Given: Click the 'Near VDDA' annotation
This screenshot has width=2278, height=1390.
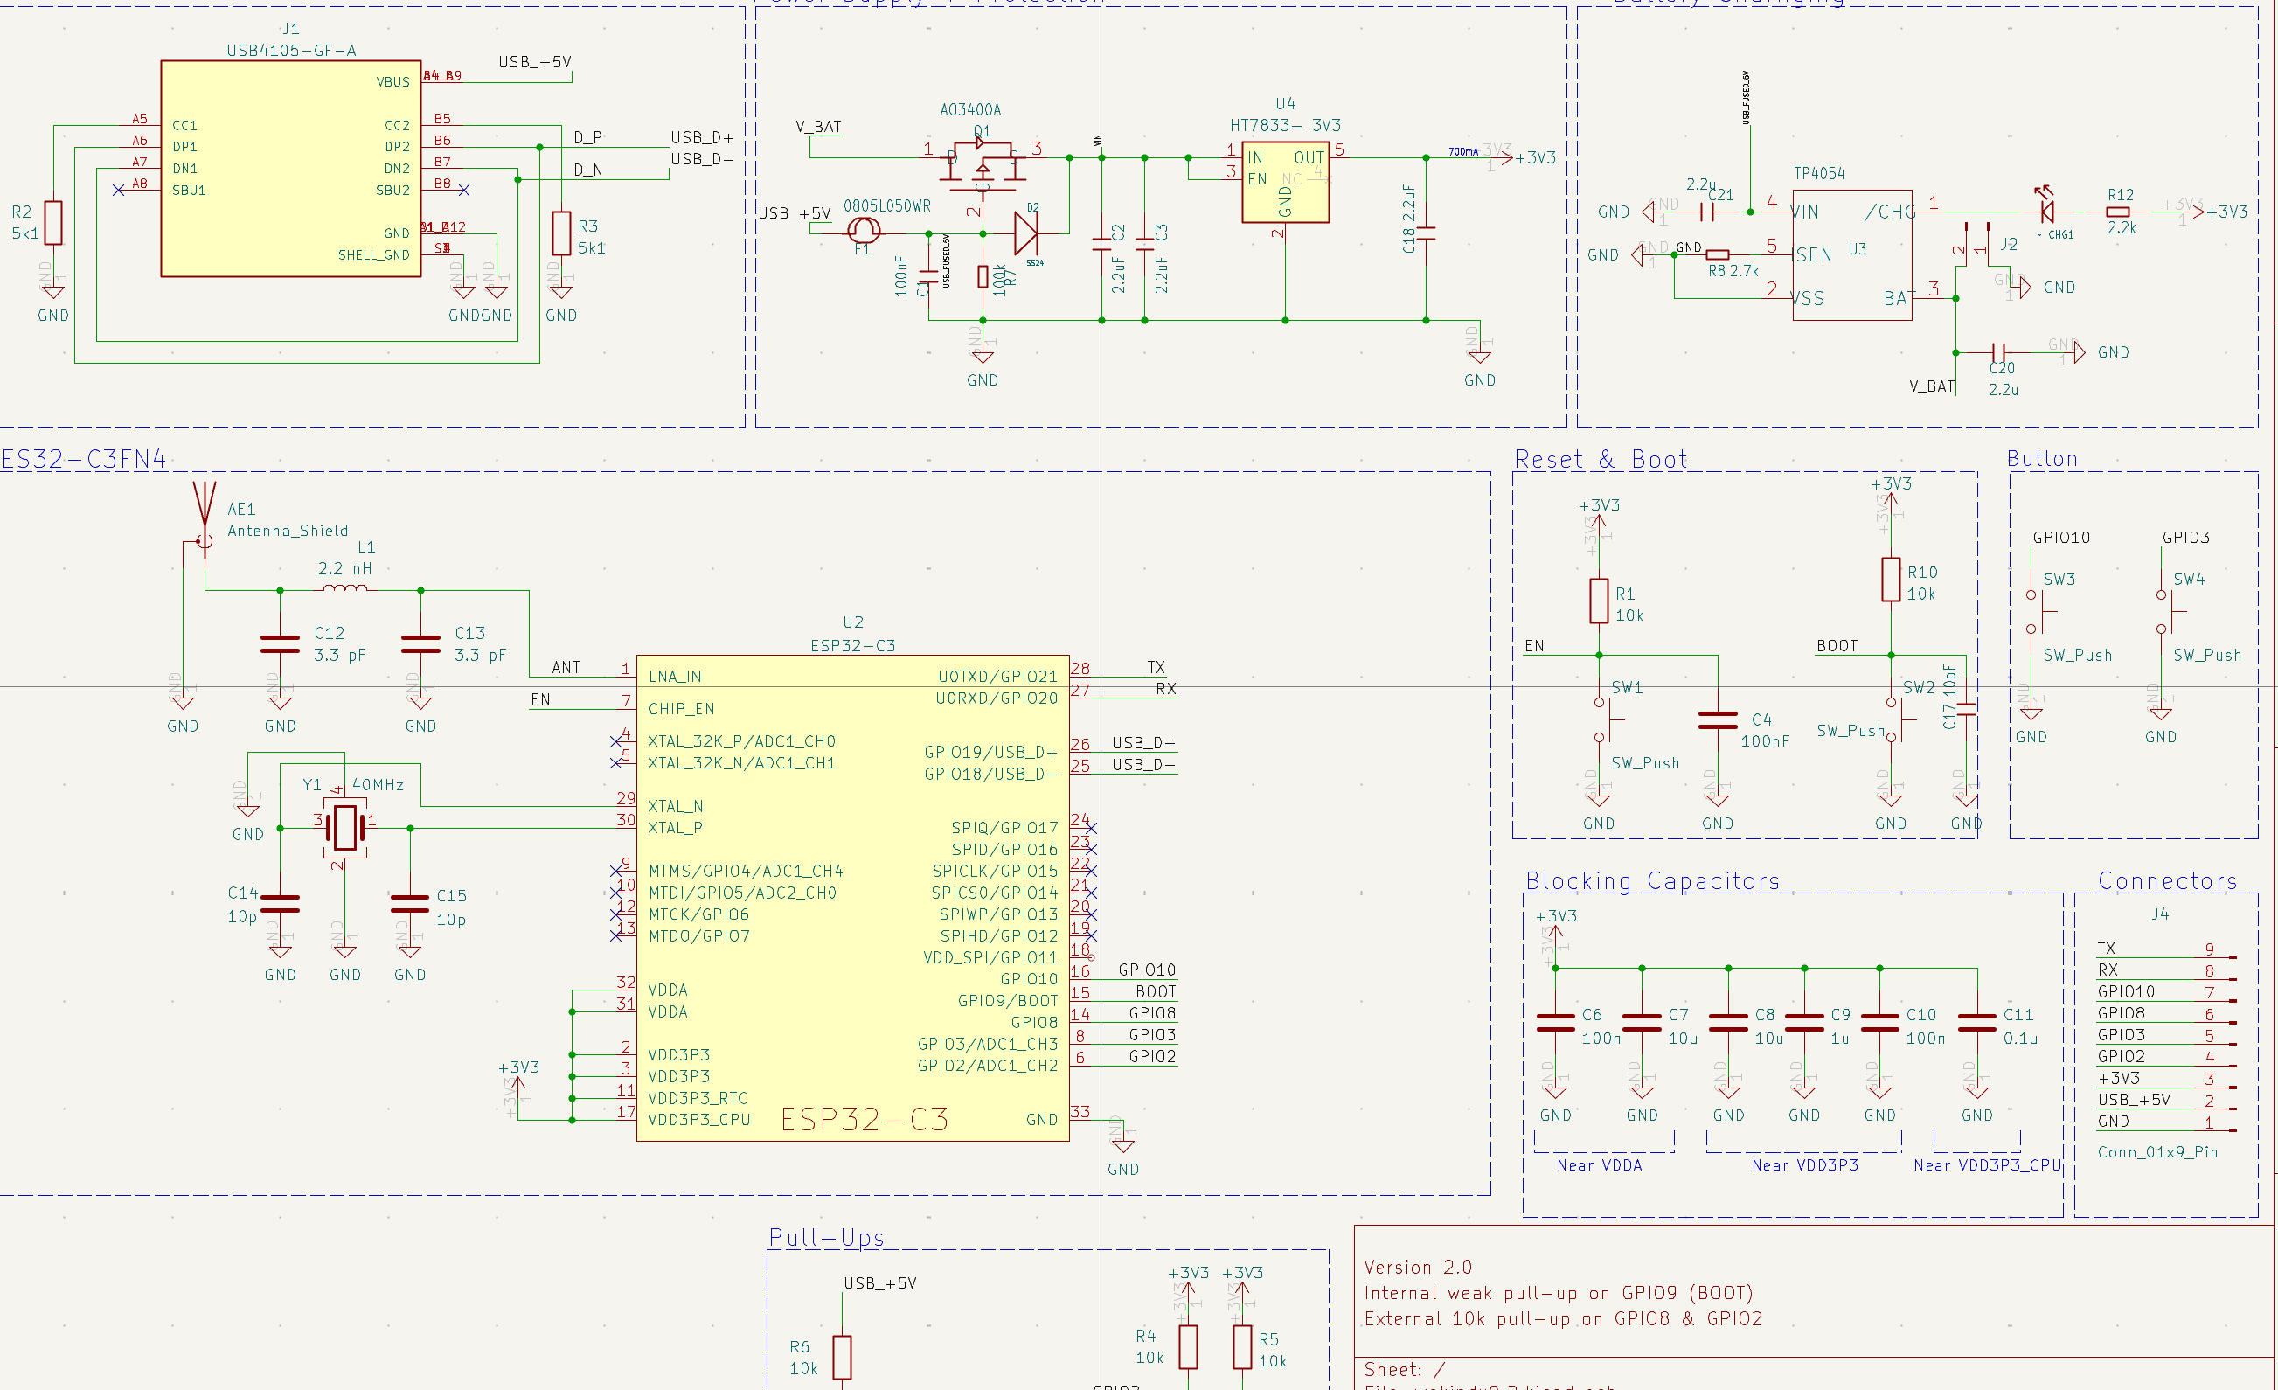Looking at the screenshot, I should [1600, 1165].
